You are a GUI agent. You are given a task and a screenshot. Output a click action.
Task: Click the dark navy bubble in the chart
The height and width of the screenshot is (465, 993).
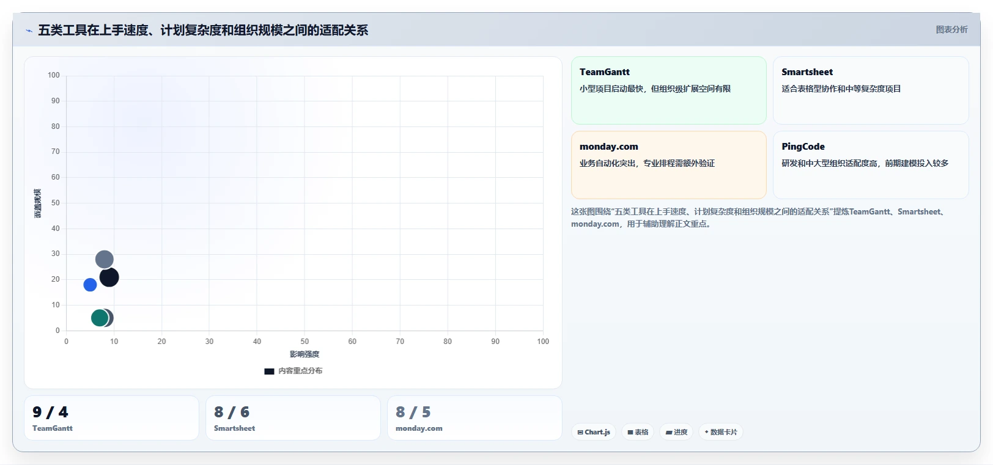[x=109, y=277]
